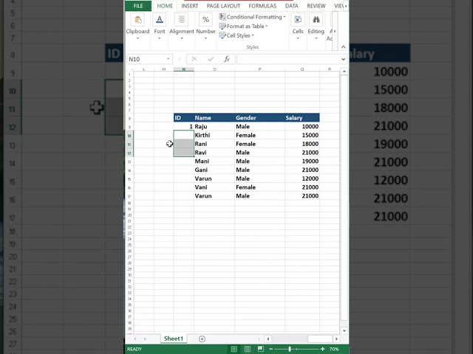Expand the Font group dropdown arrow

[160, 38]
